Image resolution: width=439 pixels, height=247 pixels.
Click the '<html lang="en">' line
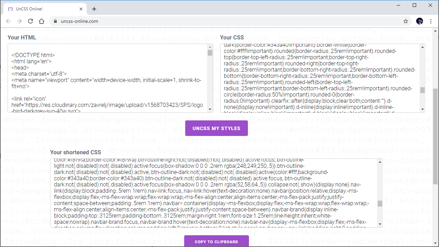(31, 61)
